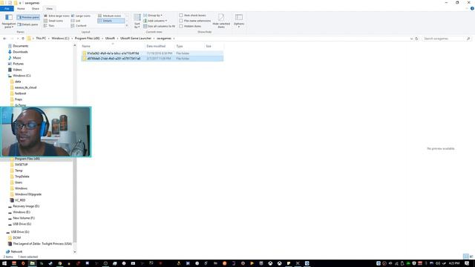Screen dimensions: 475x267
Task: Toggle the Preview pane button
Action: pos(28,17)
